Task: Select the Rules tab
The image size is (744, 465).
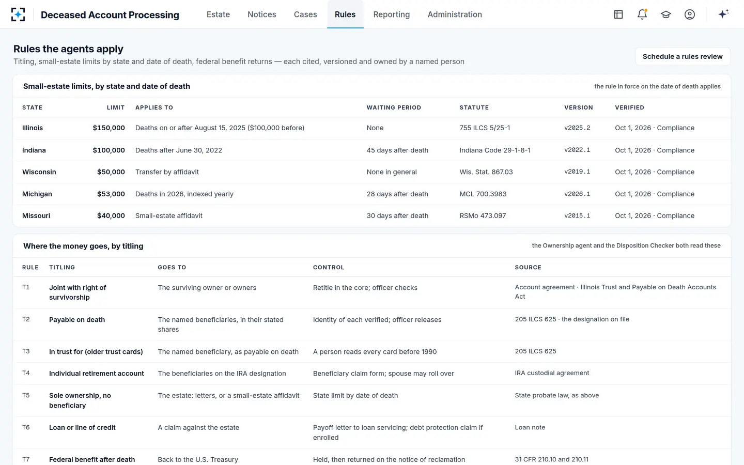Action: click(345, 14)
